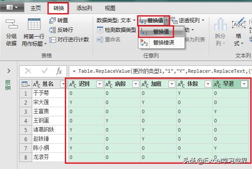Select the 宋大莲 name cell

click(48, 102)
